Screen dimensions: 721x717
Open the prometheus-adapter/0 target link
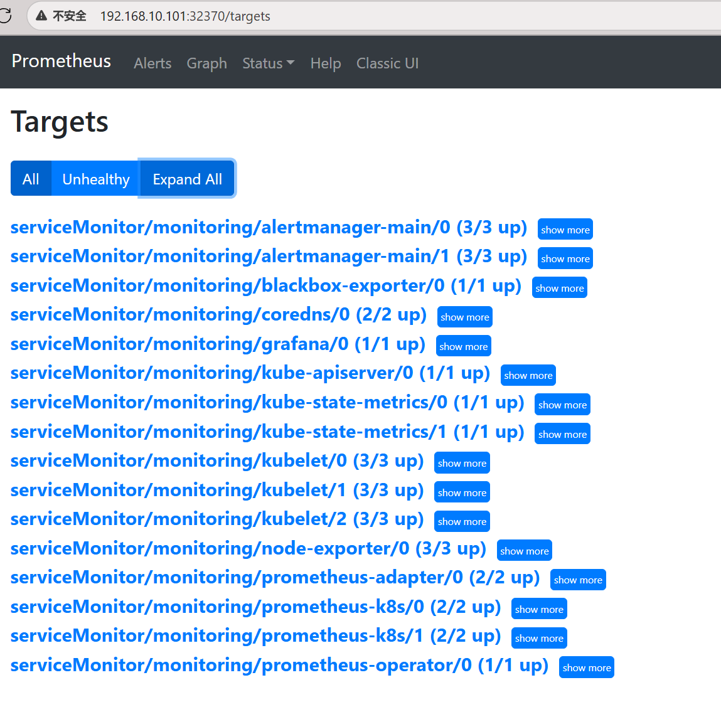(x=275, y=578)
